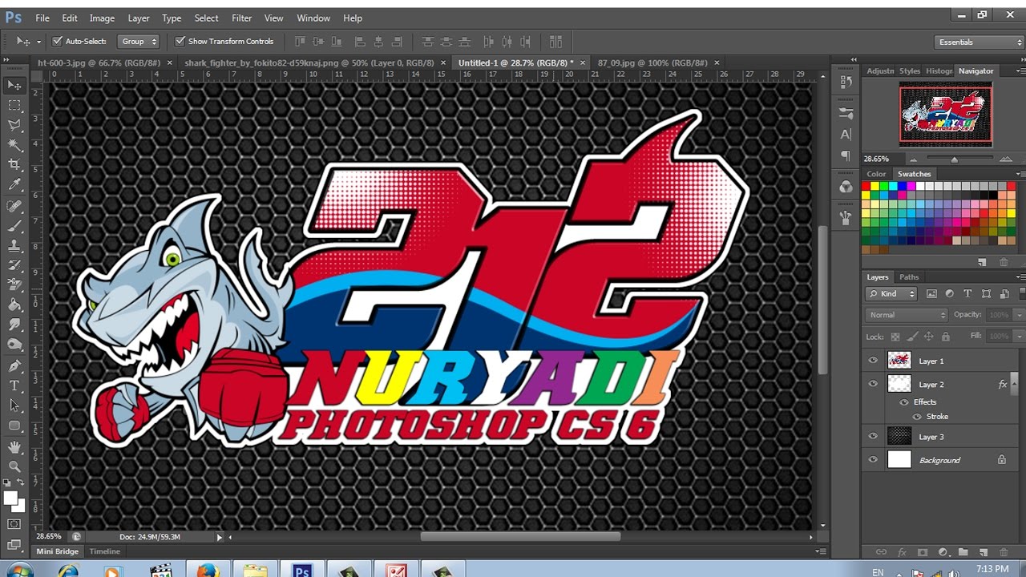The image size is (1026, 577).
Task: Filter layers by pixel layers icon
Action: 931,294
